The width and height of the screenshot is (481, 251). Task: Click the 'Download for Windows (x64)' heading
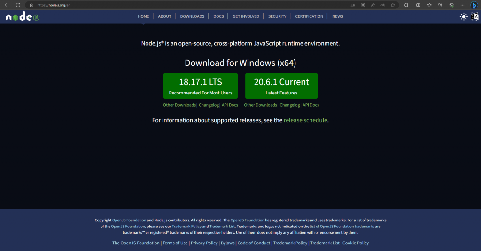(x=240, y=63)
